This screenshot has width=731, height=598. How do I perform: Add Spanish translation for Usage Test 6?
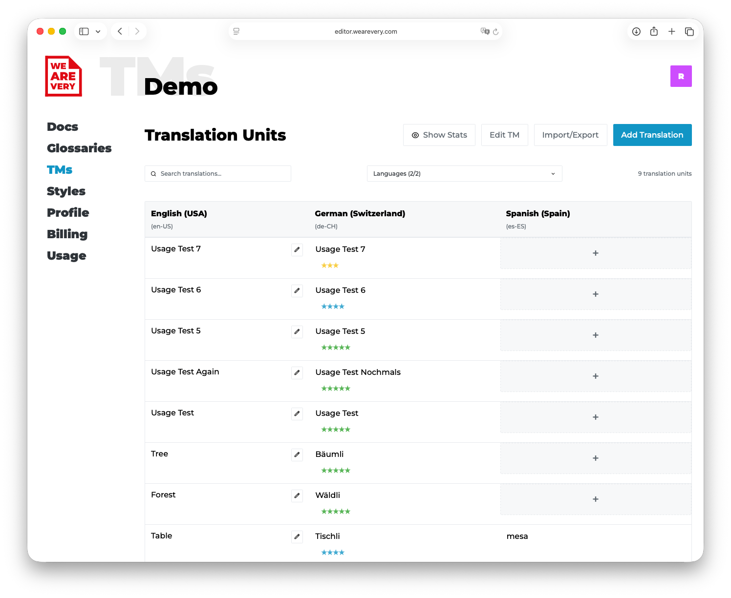(596, 294)
